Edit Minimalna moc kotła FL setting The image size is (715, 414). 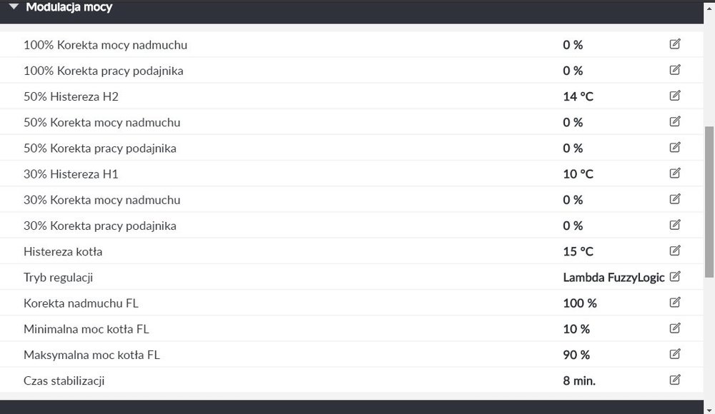(x=675, y=328)
